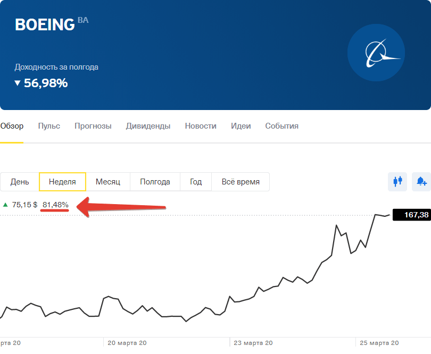Click the 167,38 current price label

tap(411, 215)
